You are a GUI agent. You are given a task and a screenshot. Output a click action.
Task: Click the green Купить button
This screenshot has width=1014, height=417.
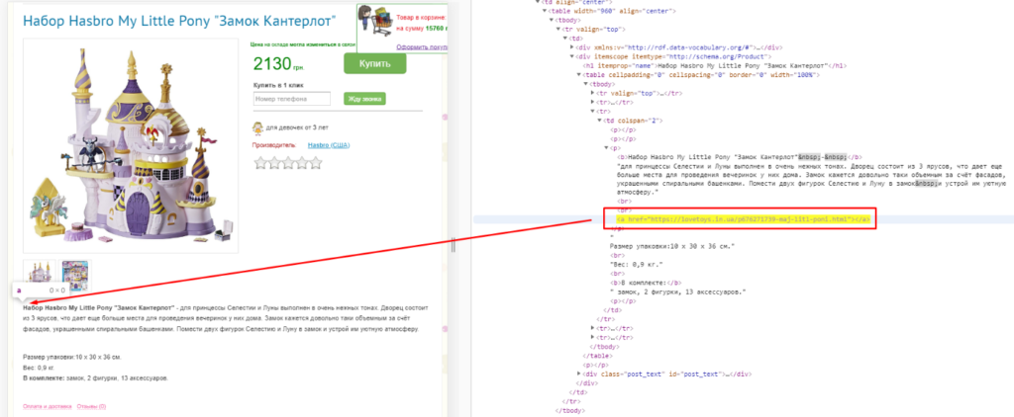point(374,63)
